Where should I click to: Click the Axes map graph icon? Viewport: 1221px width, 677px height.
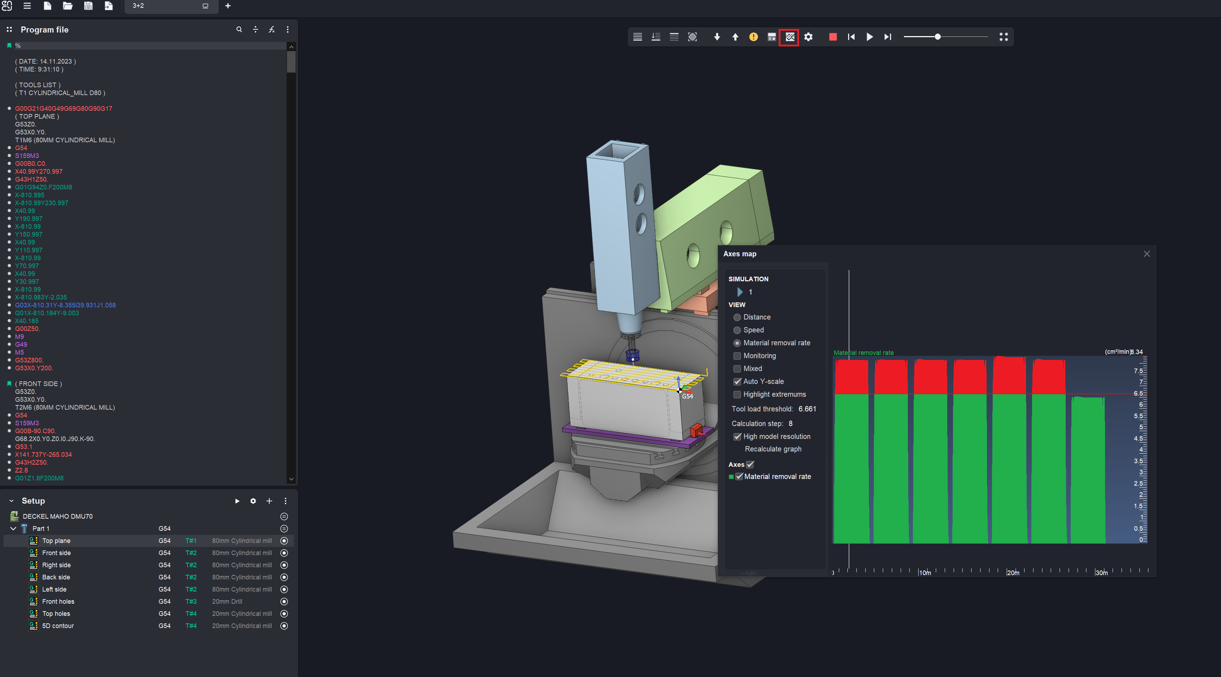pos(790,37)
